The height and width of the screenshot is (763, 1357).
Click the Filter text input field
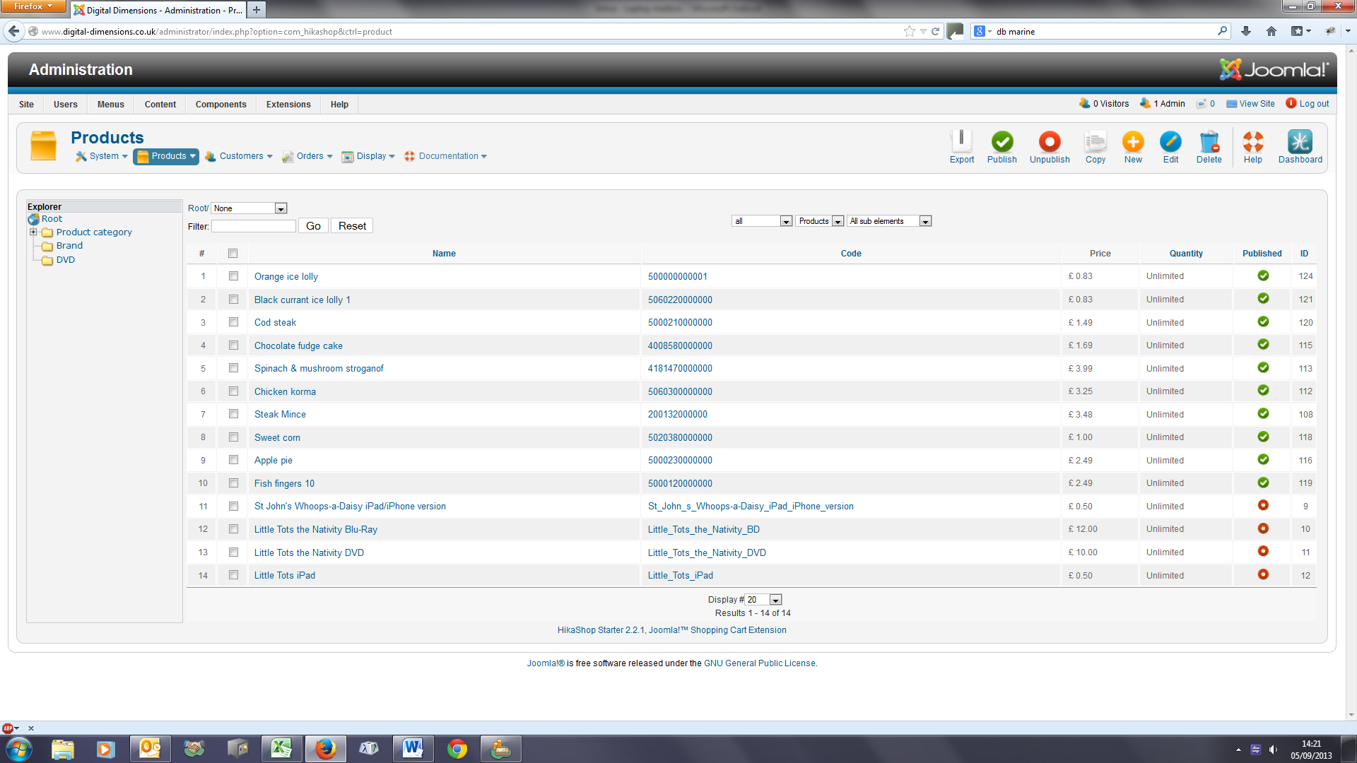253,226
